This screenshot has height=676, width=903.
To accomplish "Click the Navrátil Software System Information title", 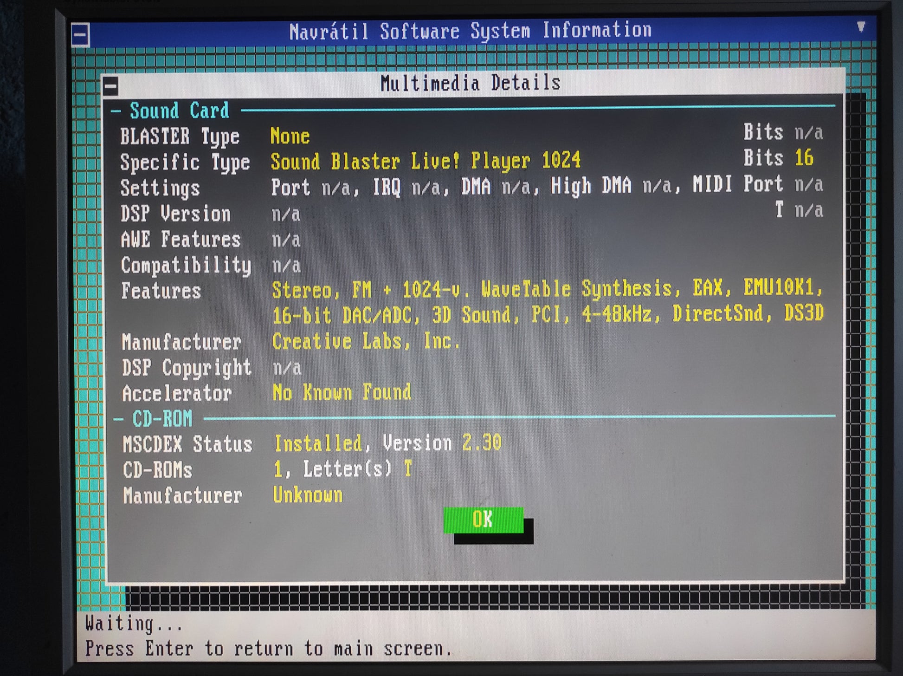I will [x=471, y=31].
